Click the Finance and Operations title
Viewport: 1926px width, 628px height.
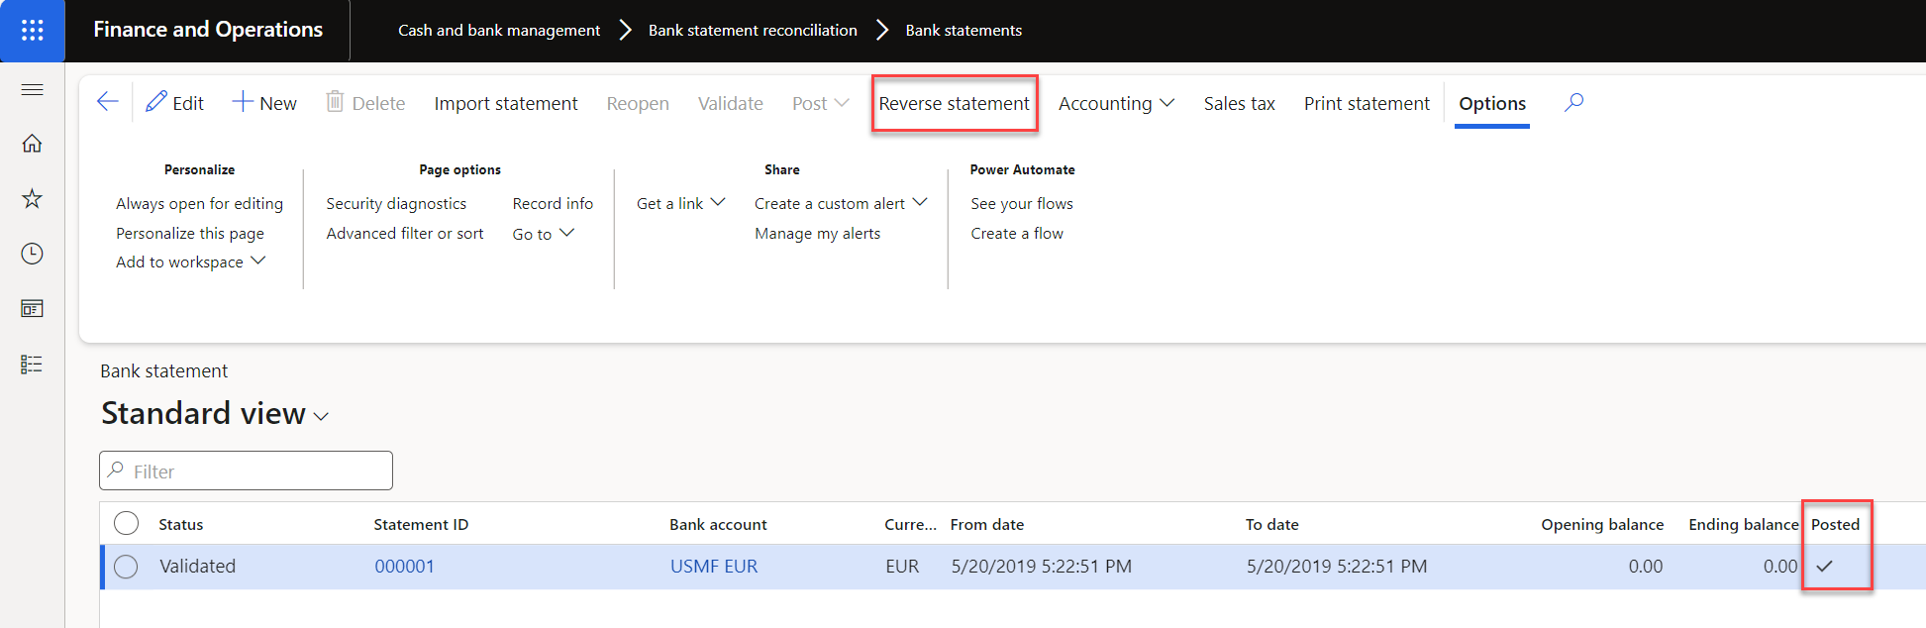(208, 30)
